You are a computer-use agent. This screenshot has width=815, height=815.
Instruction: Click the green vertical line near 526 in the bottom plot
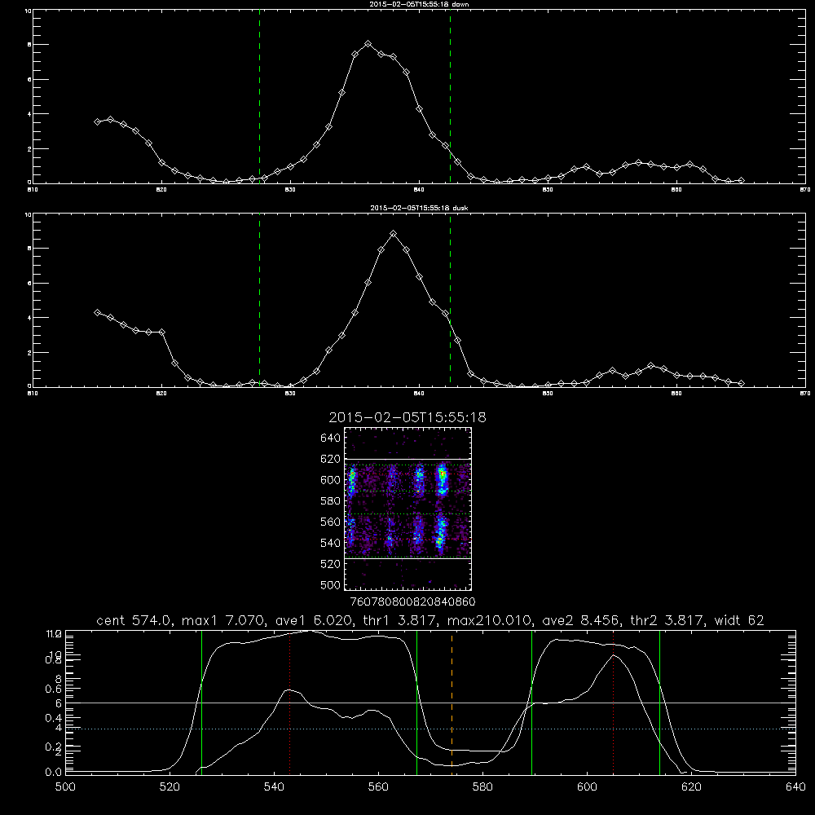tap(201, 703)
